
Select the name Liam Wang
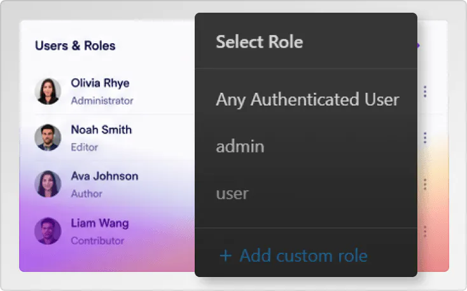pos(100,223)
